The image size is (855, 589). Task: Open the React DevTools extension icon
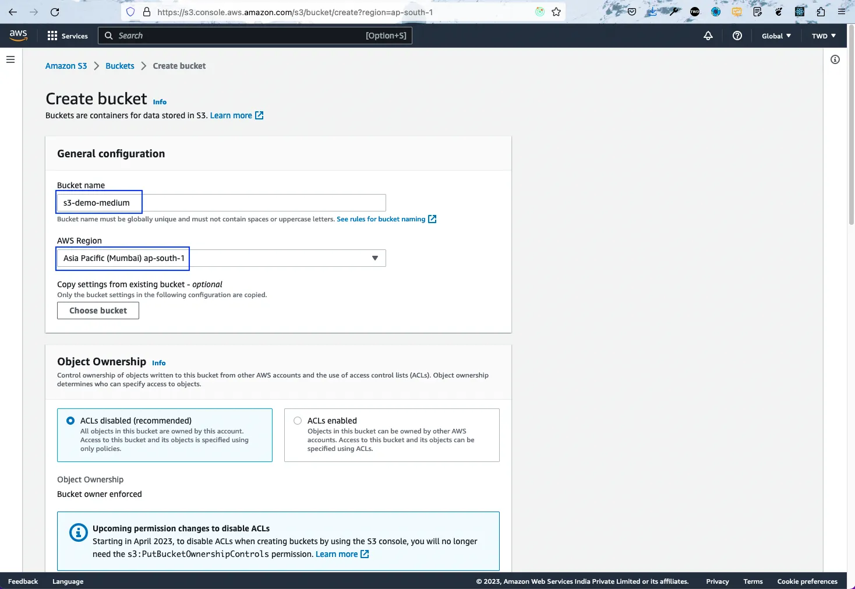point(800,12)
